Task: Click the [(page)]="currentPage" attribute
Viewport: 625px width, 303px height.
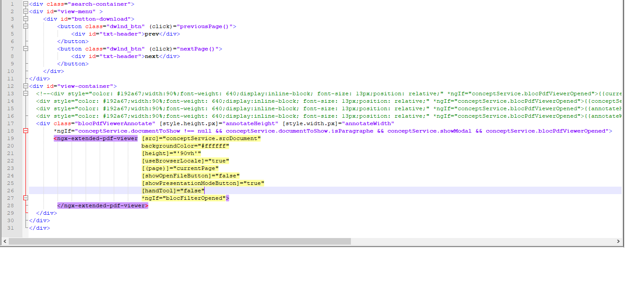Action: click(x=180, y=168)
